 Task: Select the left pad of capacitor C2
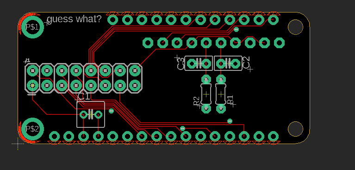[221, 63]
